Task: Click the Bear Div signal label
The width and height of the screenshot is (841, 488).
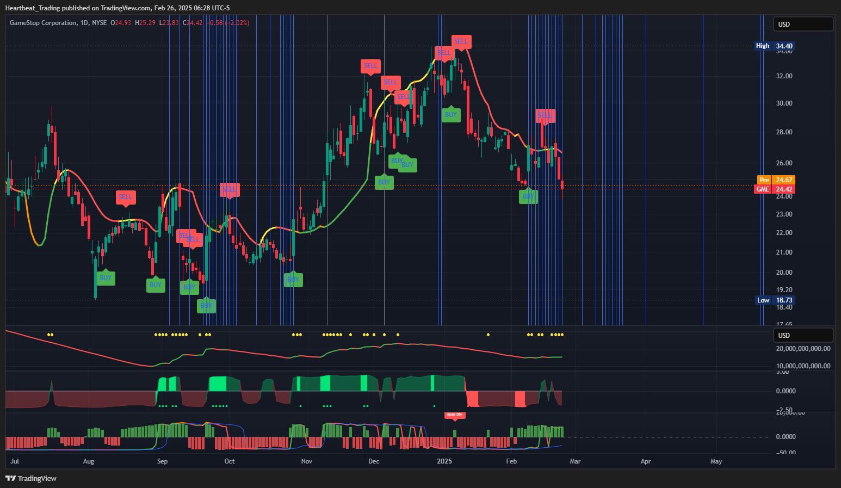Action: [454, 415]
